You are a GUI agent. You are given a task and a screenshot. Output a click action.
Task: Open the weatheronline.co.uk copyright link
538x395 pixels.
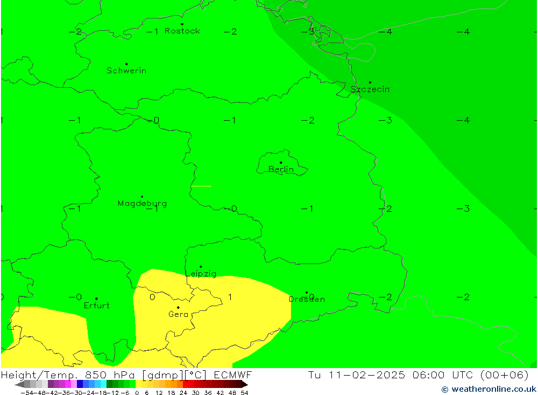coord(489,389)
